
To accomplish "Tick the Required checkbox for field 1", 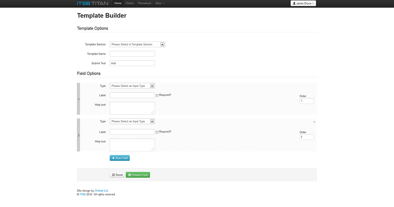I will (x=157, y=95).
